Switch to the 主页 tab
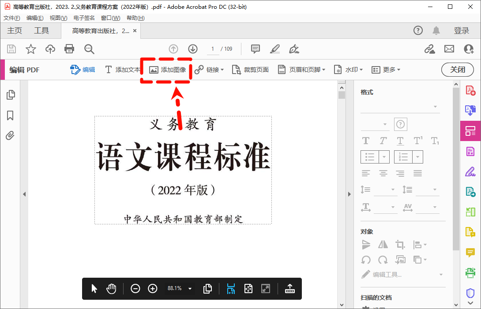The height and width of the screenshot is (309, 481). tap(15, 31)
